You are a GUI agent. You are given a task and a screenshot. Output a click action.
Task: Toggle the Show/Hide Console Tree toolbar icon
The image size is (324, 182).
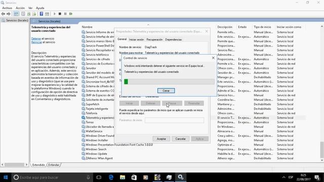16,14
